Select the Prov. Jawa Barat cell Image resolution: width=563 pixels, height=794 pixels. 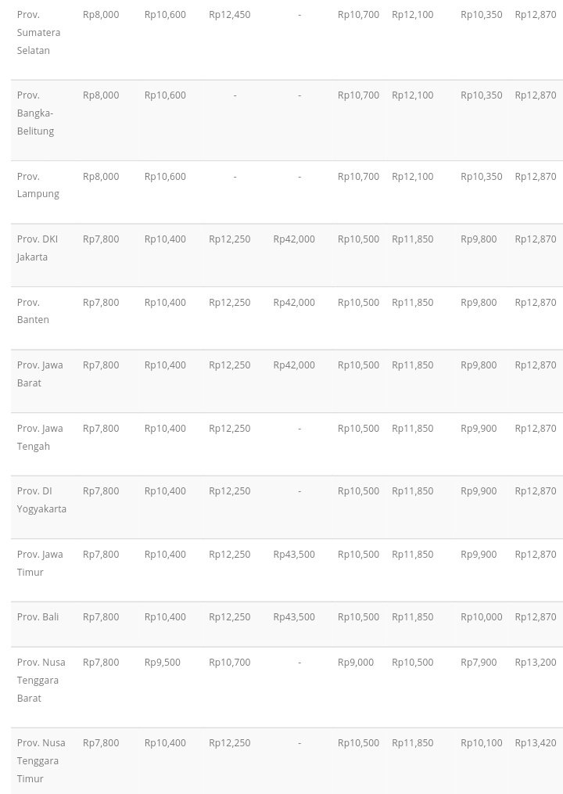(40, 373)
